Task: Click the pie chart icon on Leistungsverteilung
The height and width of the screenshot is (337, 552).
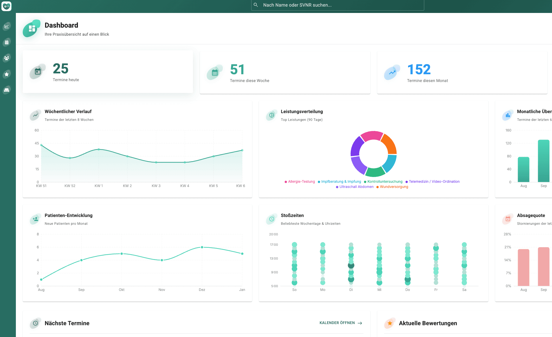Action: (271, 115)
